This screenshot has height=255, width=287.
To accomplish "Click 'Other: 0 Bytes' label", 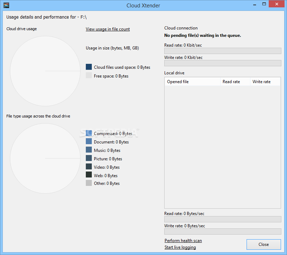I will (107, 183).
